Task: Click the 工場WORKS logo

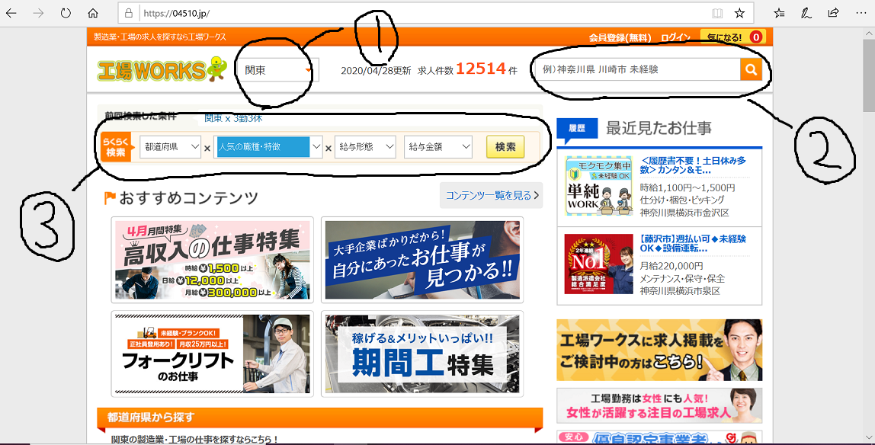Action: (x=162, y=70)
